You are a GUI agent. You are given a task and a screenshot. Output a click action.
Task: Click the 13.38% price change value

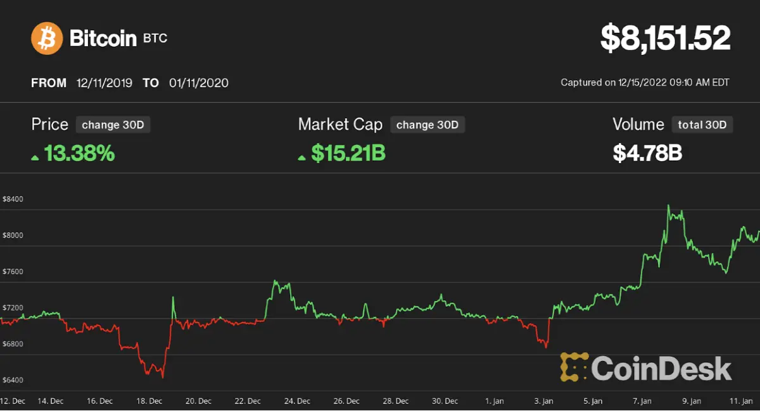[79, 153]
